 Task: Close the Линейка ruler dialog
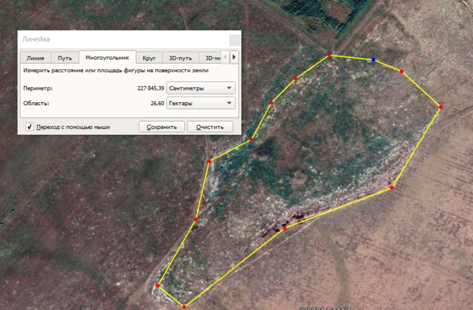point(235,40)
